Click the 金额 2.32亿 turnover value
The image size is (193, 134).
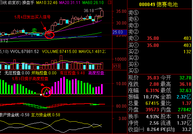tap(184, 97)
